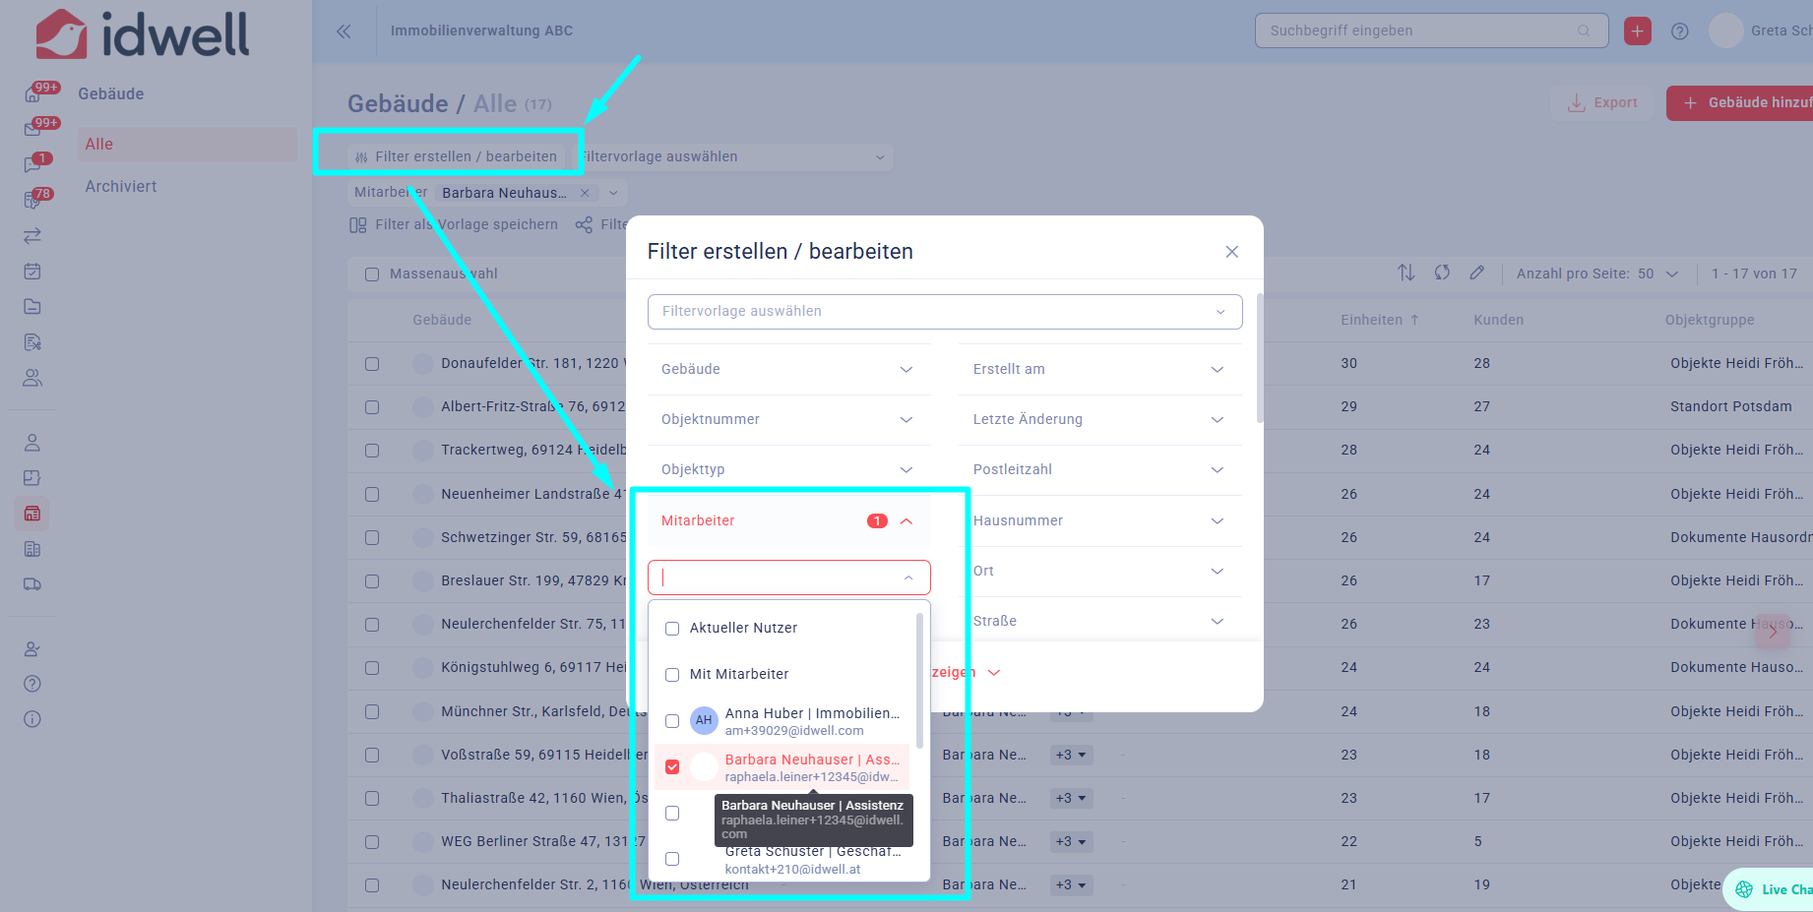
Task: Click the Objektgruppe column header
Action: pos(1710,320)
